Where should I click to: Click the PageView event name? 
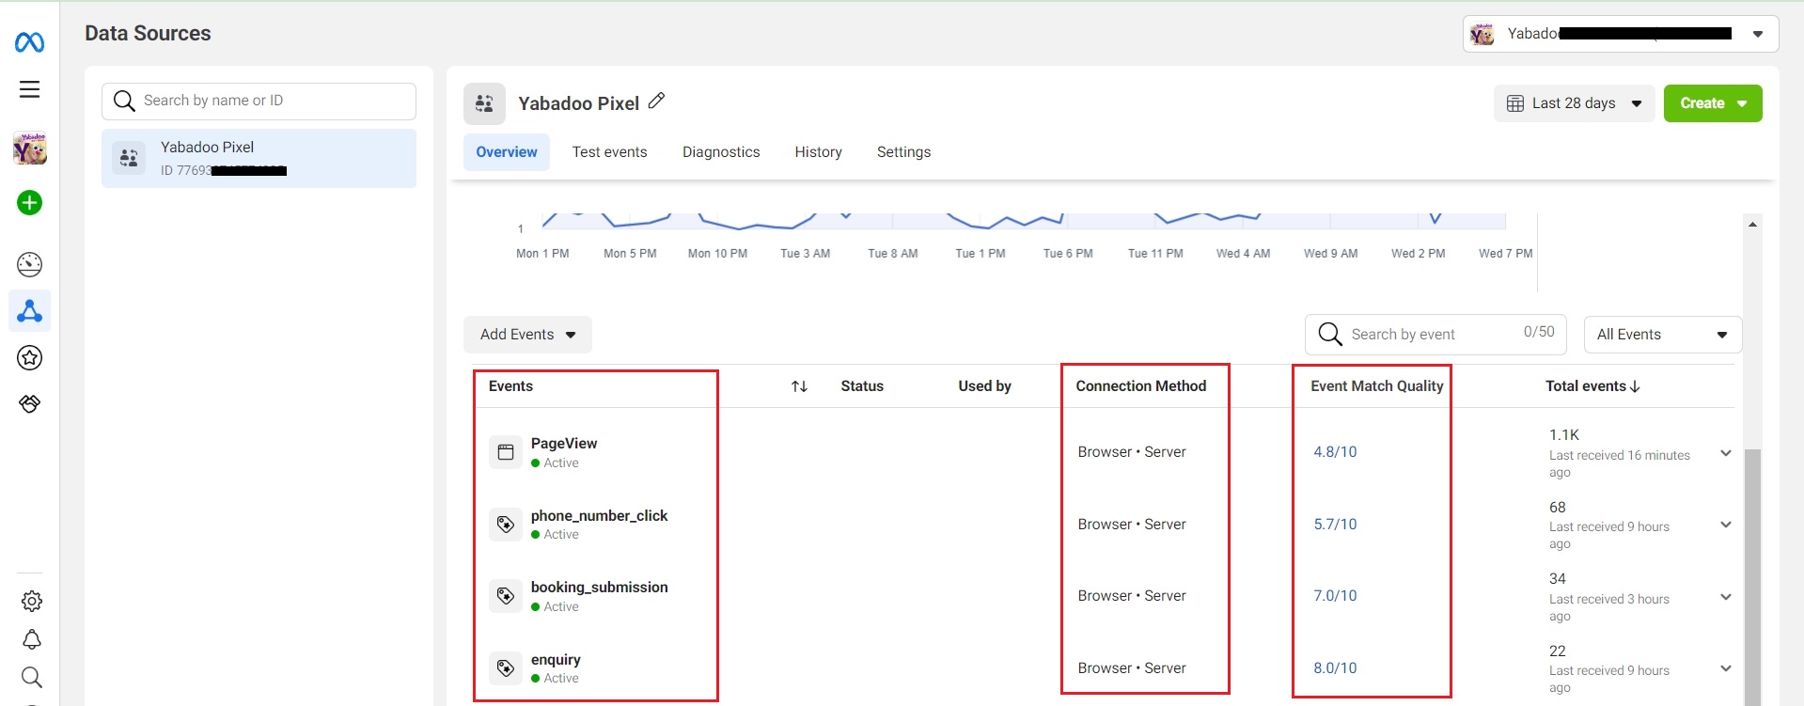pos(564,444)
